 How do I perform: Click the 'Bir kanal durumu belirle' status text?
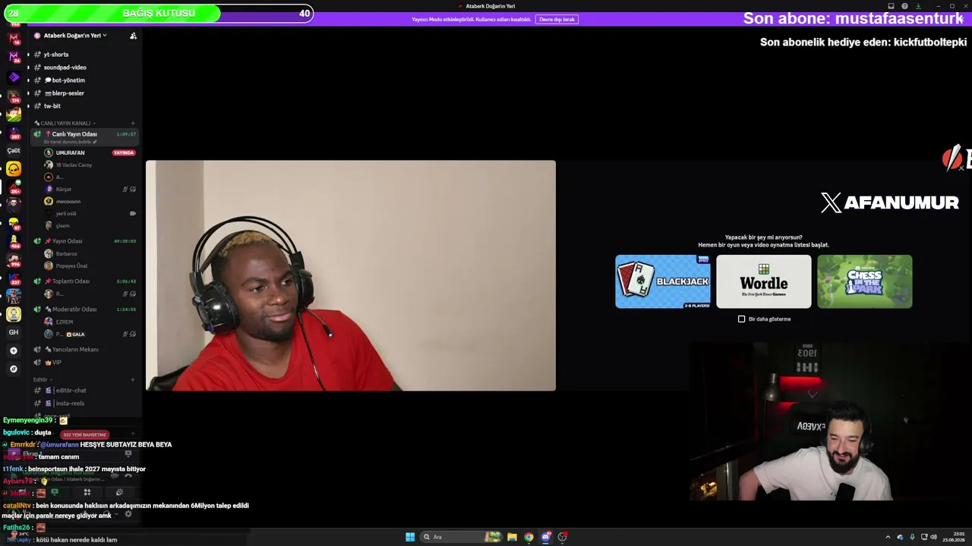point(67,142)
